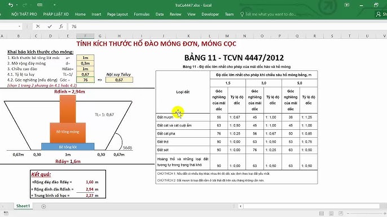Switch to Normal view icon

pos(322,213)
